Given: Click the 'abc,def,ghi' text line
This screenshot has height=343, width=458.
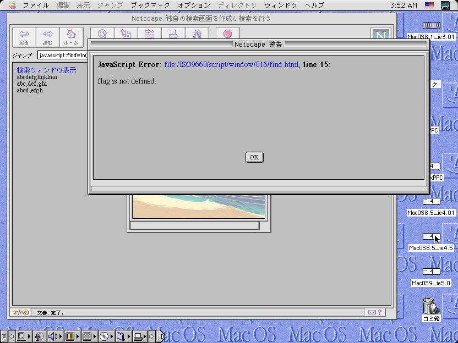Looking at the screenshot, I should 31,84.
